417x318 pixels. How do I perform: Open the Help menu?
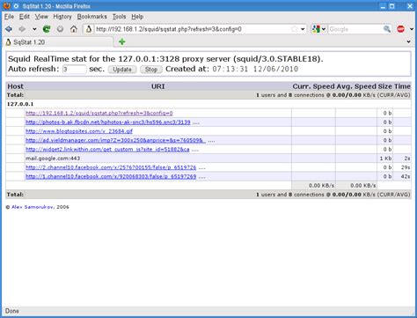(x=137, y=17)
